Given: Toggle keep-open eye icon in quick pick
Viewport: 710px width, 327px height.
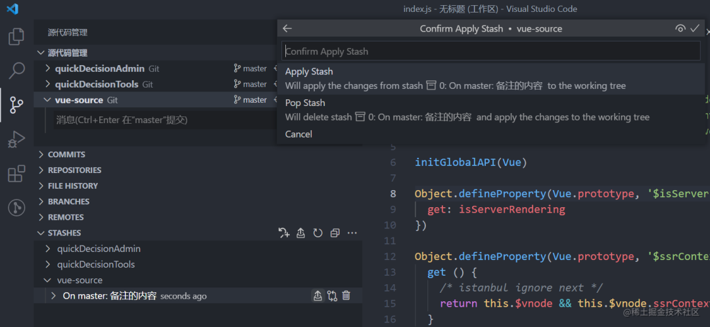Looking at the screenshot, I should [x=680, y=28].
